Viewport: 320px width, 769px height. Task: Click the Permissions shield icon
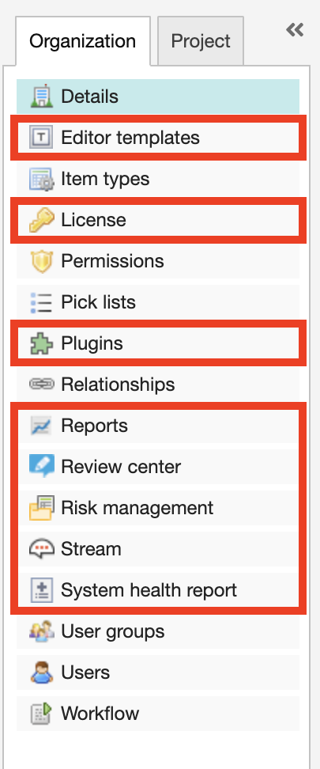tap(42, 261)
